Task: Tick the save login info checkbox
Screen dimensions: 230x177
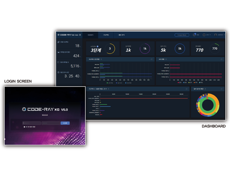Action: 24,127
